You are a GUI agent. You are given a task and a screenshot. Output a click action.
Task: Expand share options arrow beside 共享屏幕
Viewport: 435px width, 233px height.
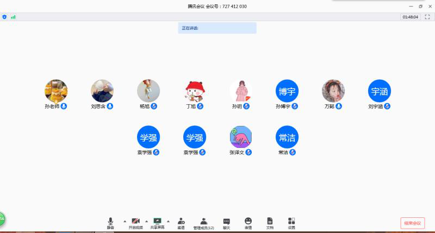(x=168, y=221)
